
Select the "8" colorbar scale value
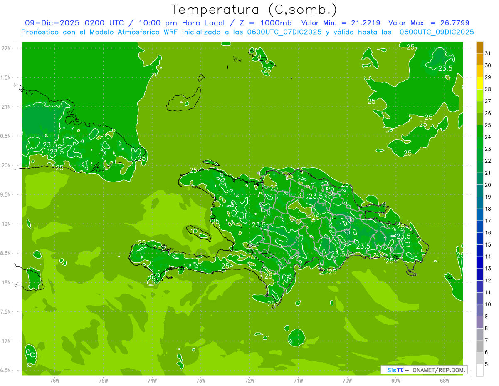click(x=487, y=329)
